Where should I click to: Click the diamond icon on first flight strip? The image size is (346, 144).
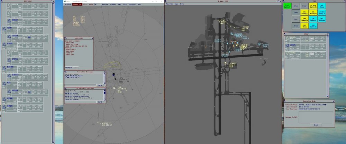pos(9,5)
